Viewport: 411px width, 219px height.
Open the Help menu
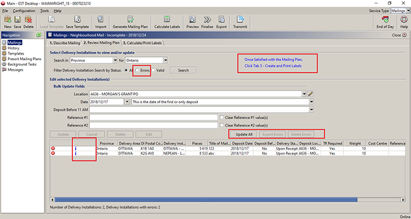(58, 11)
